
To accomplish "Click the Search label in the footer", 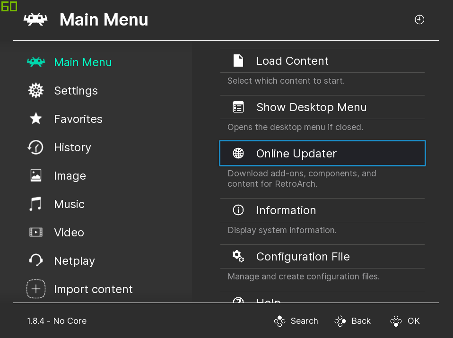I will pyautogui.click(x=304, y=321).
